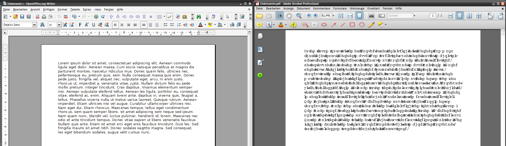506x146 pixels.
Task: Open the Einfügen menu in Writer
Action: 49,9
